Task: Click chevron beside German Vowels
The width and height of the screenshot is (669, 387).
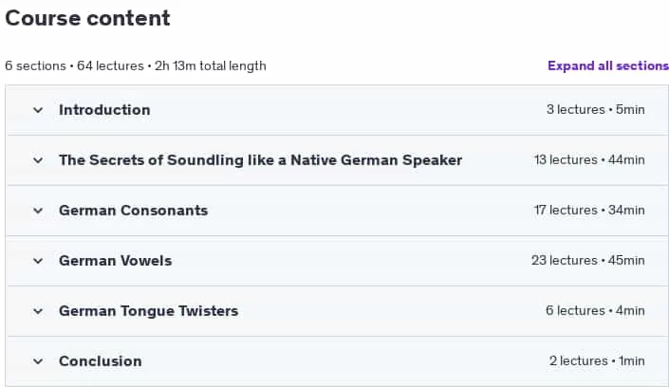Action: tap(38, 261)
